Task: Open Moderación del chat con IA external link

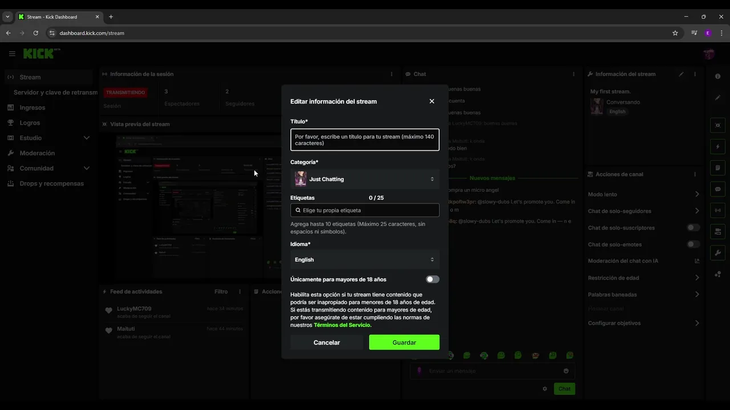Action: click(697, 261)
